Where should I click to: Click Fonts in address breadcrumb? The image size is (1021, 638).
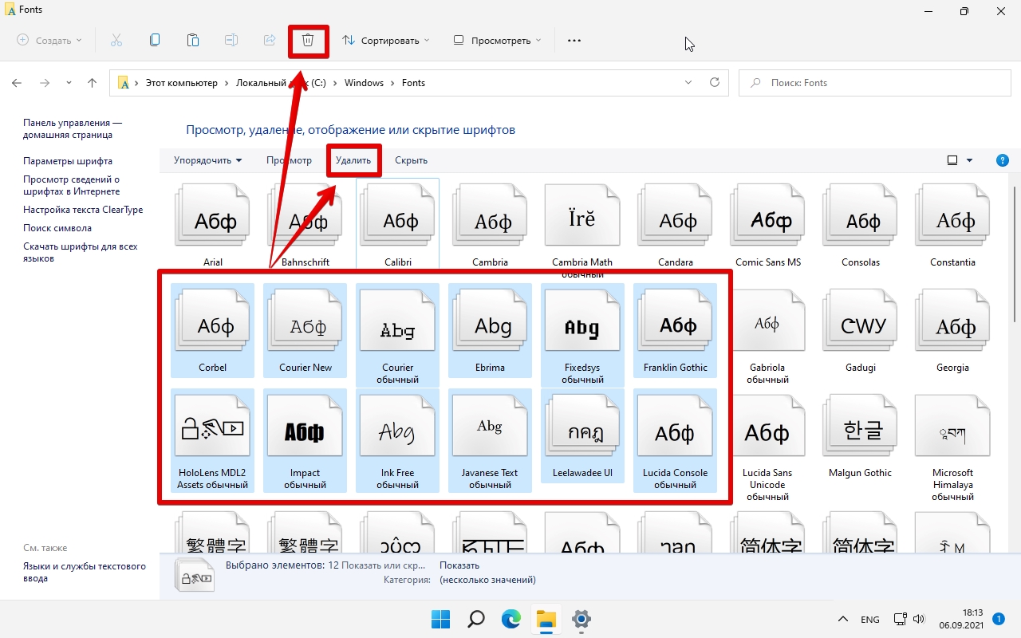(413, 83)
